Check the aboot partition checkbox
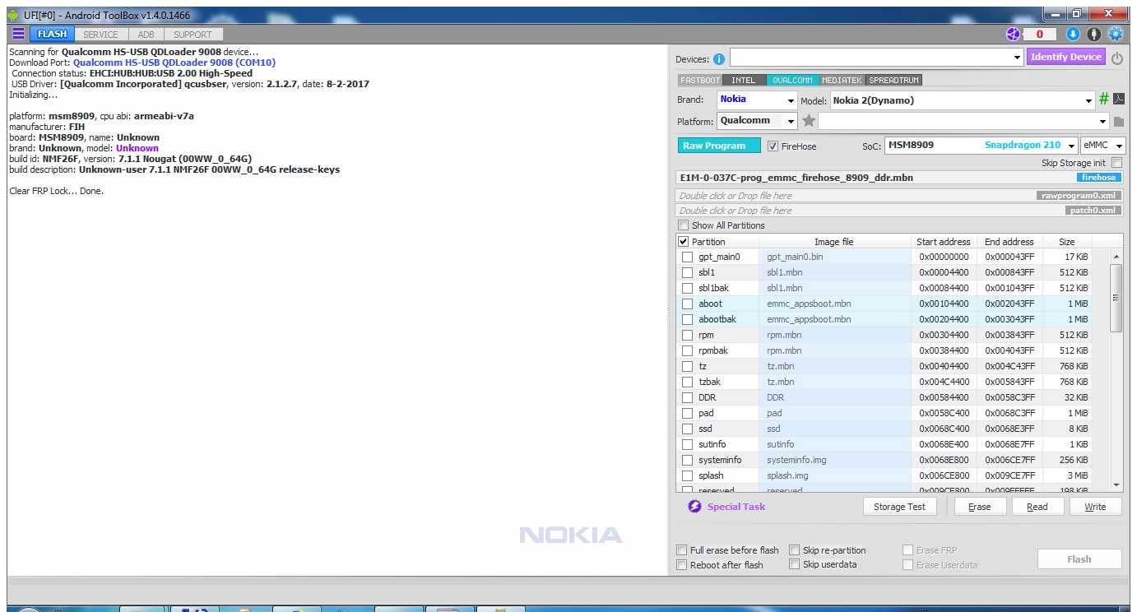The image size is (1137, 612). [687, 304]
